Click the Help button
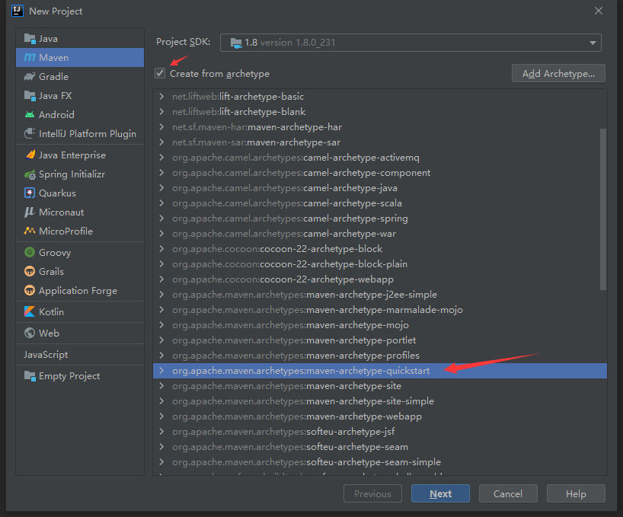The image size is (623, 517). (x=576, y=493)
